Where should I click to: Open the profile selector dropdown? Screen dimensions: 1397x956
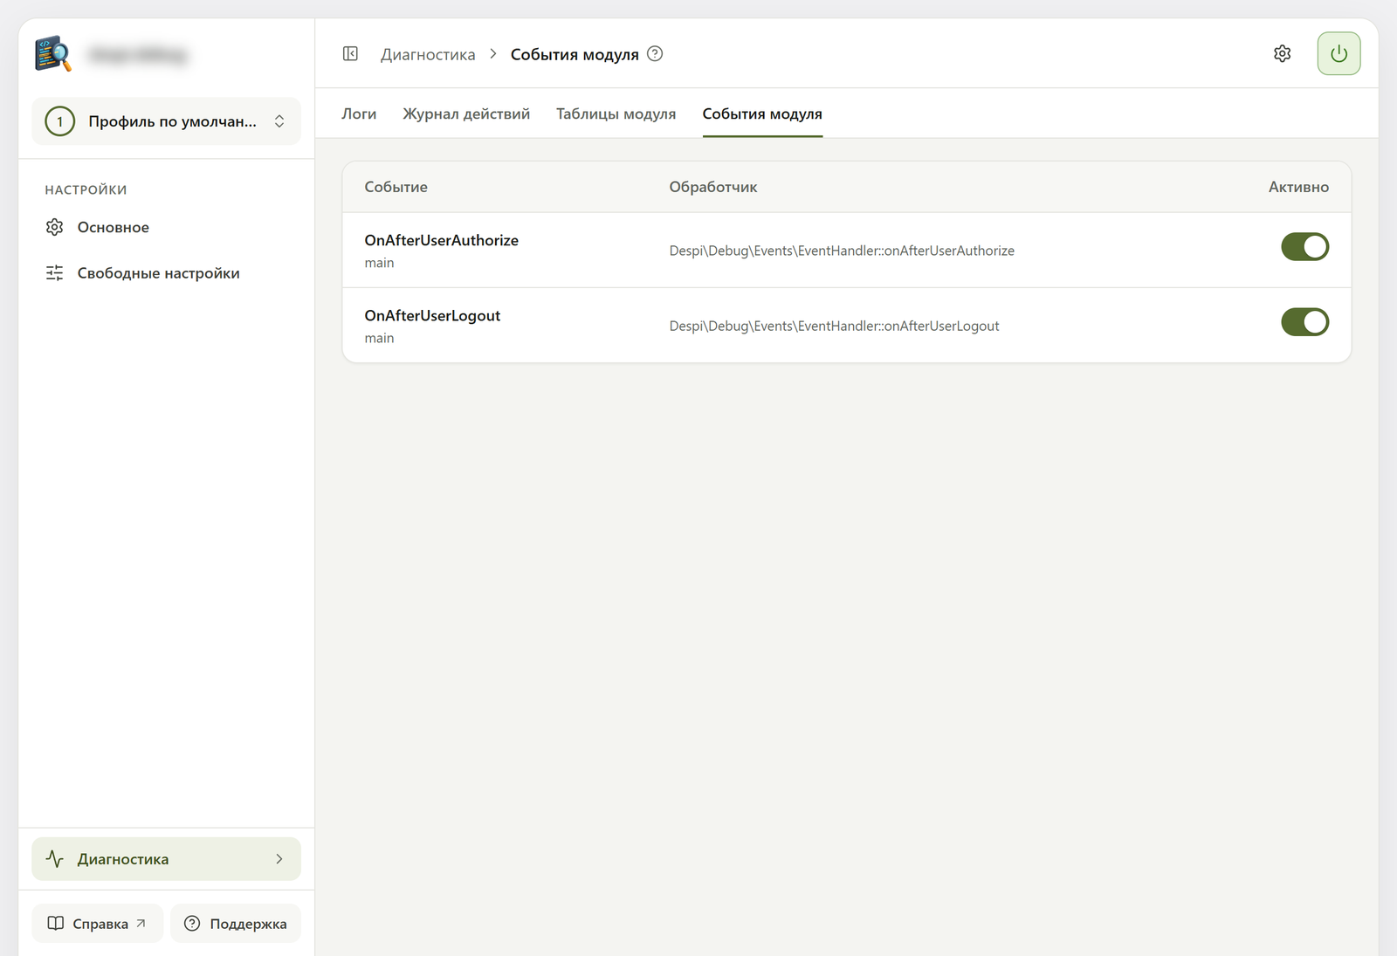coord(166,121)
